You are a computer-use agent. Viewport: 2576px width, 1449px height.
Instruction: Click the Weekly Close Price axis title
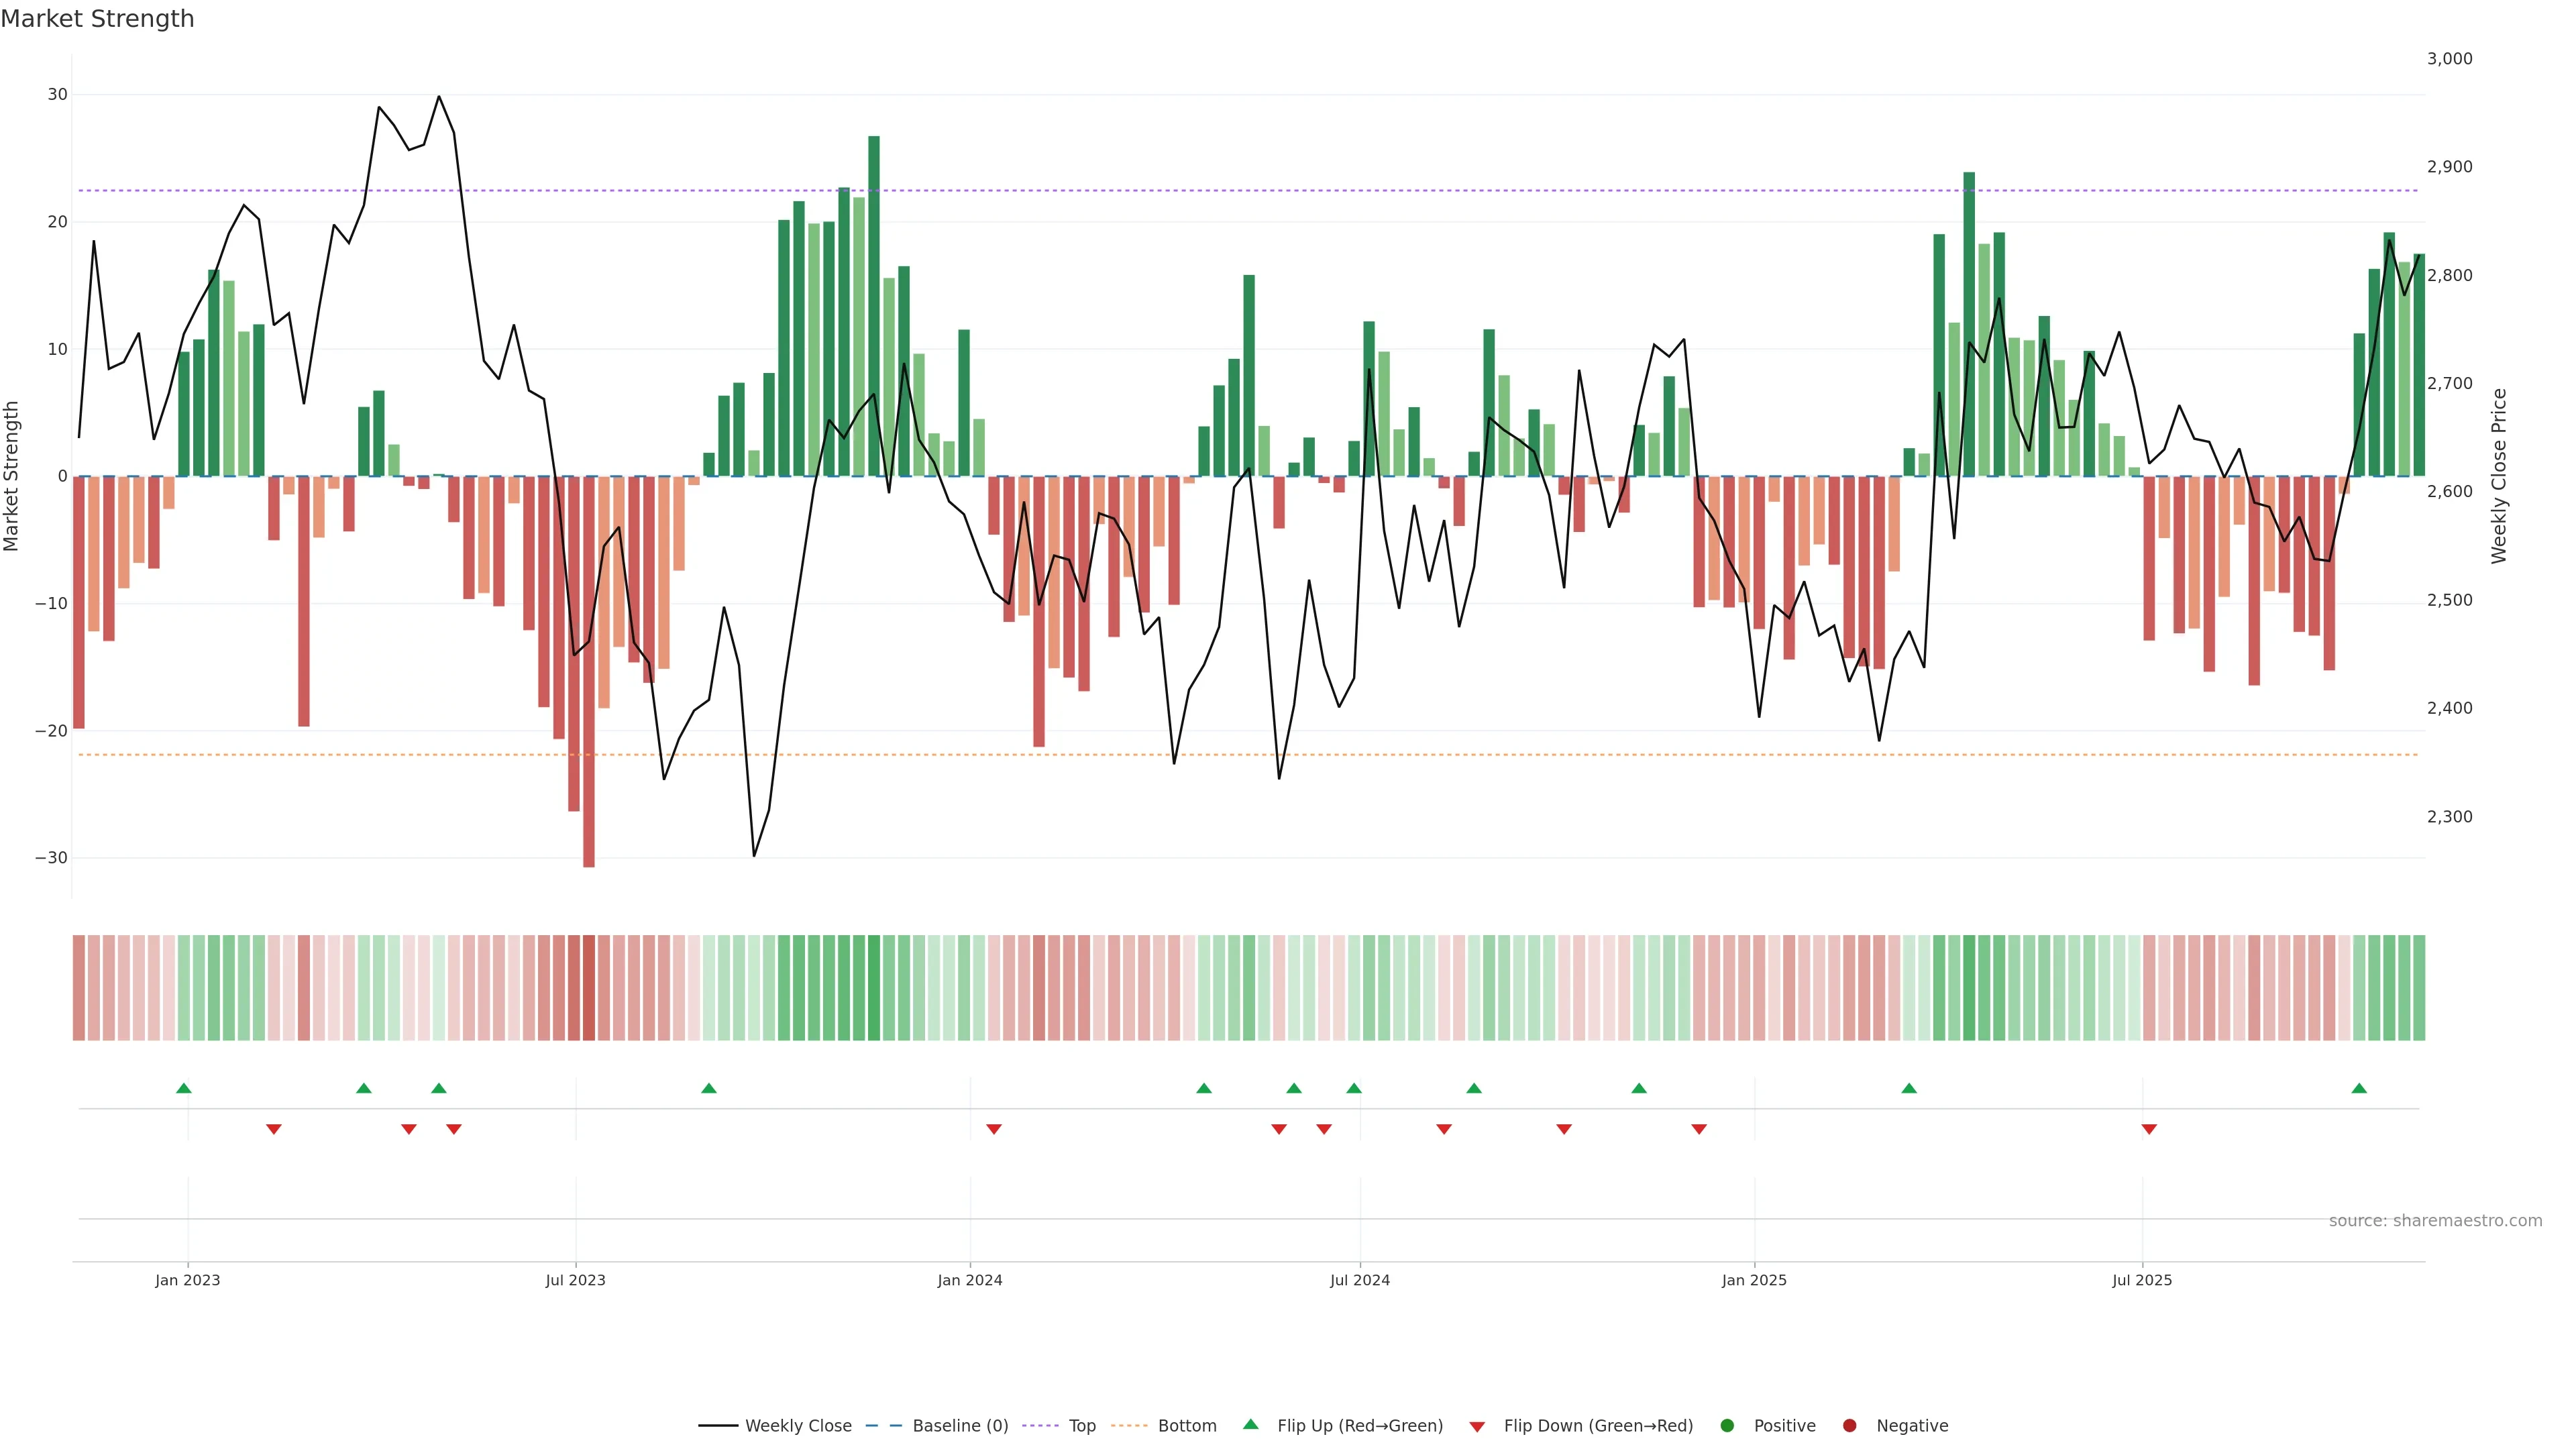coord(2499,476)
